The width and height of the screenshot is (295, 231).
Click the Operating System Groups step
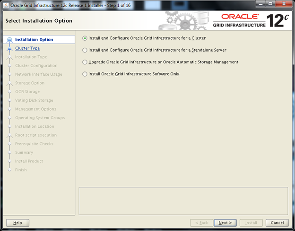[x=40, y=118]
